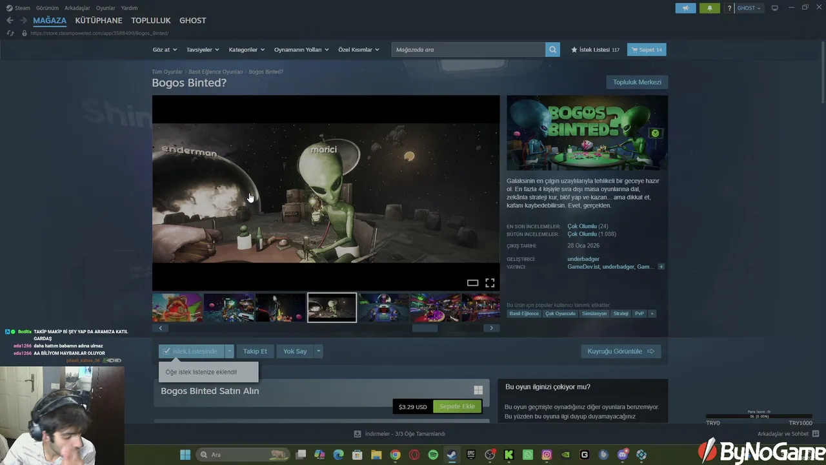Click Kuyruğu Görüntüle button
826x465 pixels.
pos(621,351)
